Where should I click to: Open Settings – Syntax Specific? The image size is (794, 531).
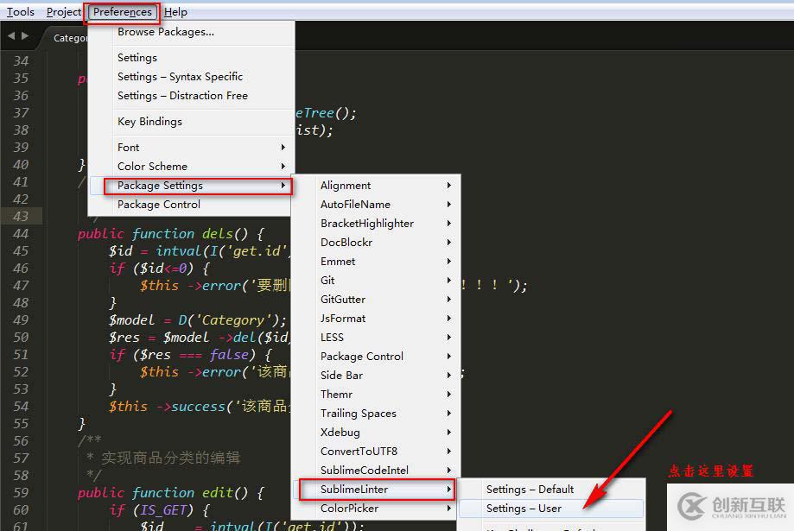tap(192, 77)
